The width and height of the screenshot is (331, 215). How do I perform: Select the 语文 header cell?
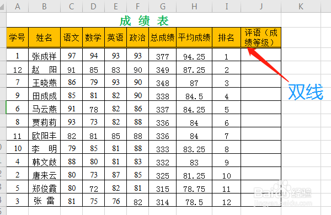(x=71, y=37)
